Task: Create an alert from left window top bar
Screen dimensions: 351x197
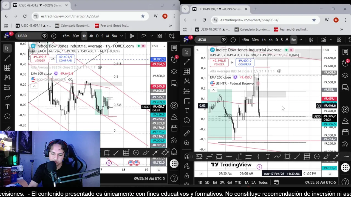Action: click(x=172, y=36)
